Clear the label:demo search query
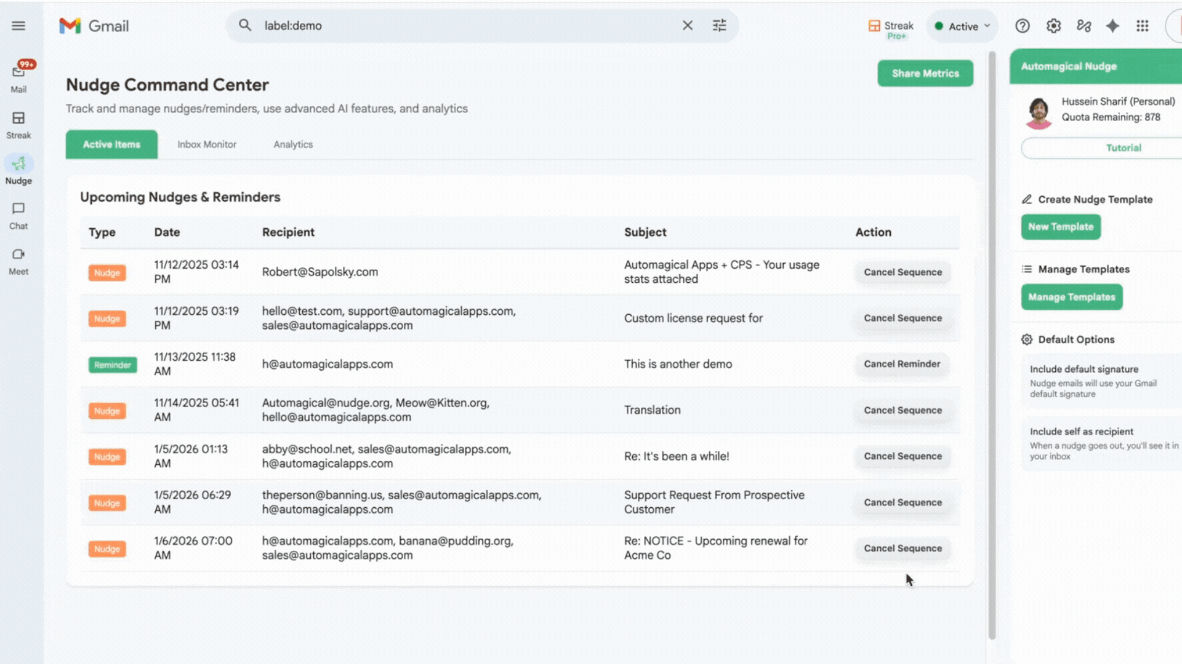 coord(688,25)
